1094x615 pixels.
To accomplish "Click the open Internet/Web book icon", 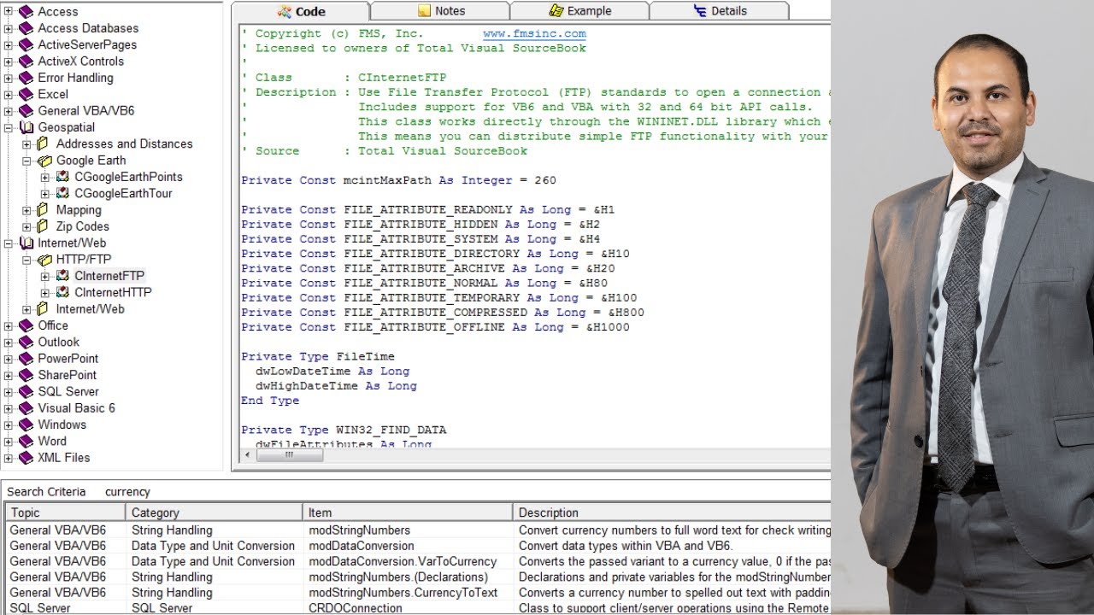I will (x=26, y=243).
